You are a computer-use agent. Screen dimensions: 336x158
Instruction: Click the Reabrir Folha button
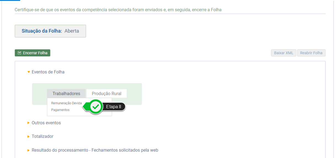(x=311, y=53)
